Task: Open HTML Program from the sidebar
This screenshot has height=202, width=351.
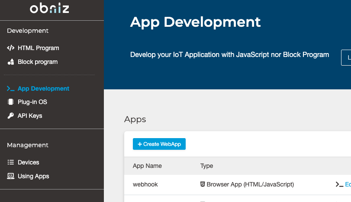Action: pos(38,48)
